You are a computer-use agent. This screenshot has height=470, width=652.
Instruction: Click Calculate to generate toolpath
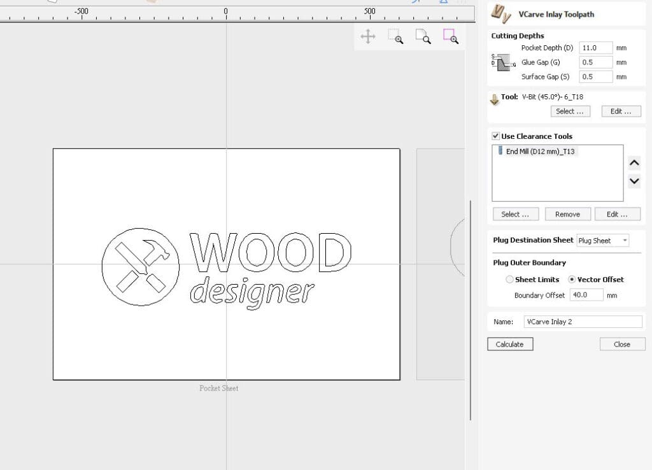510,345
